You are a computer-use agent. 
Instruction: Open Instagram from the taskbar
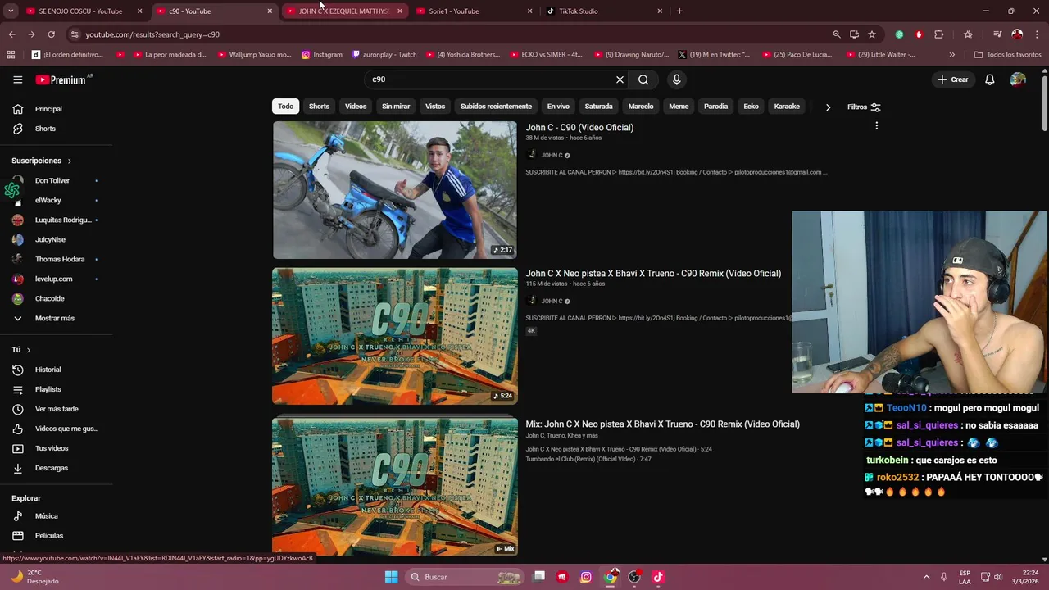pos(586,577)
